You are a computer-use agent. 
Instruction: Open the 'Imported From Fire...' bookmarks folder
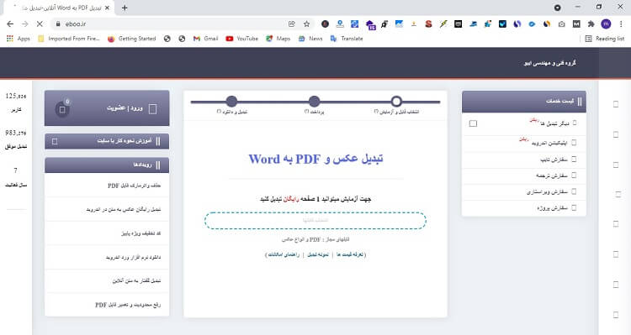(69, 39)
